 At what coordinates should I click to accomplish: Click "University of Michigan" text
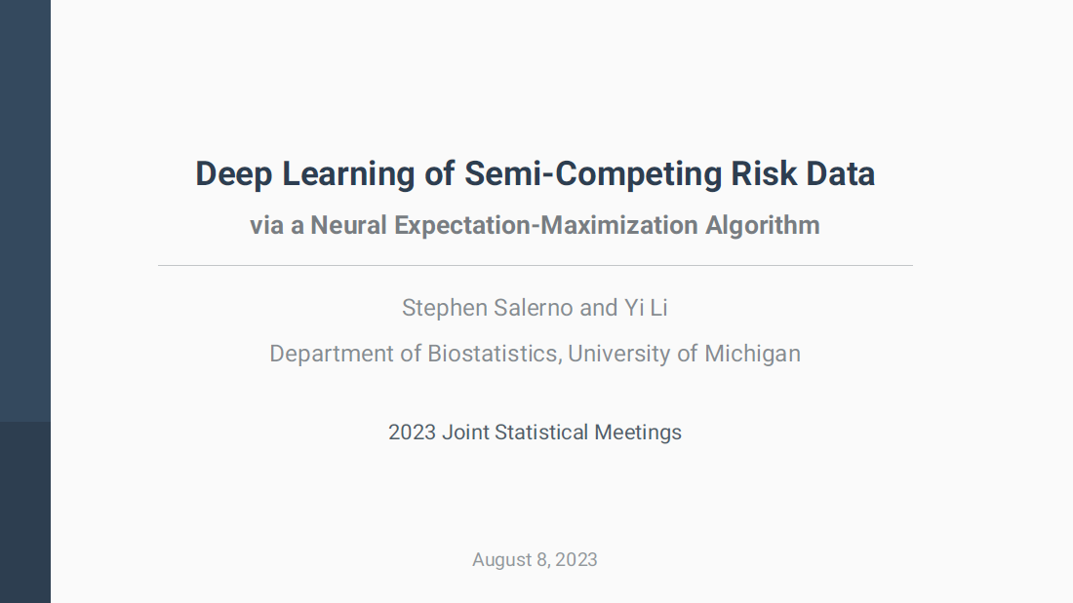pyautogui.click(x=684, y=354)
